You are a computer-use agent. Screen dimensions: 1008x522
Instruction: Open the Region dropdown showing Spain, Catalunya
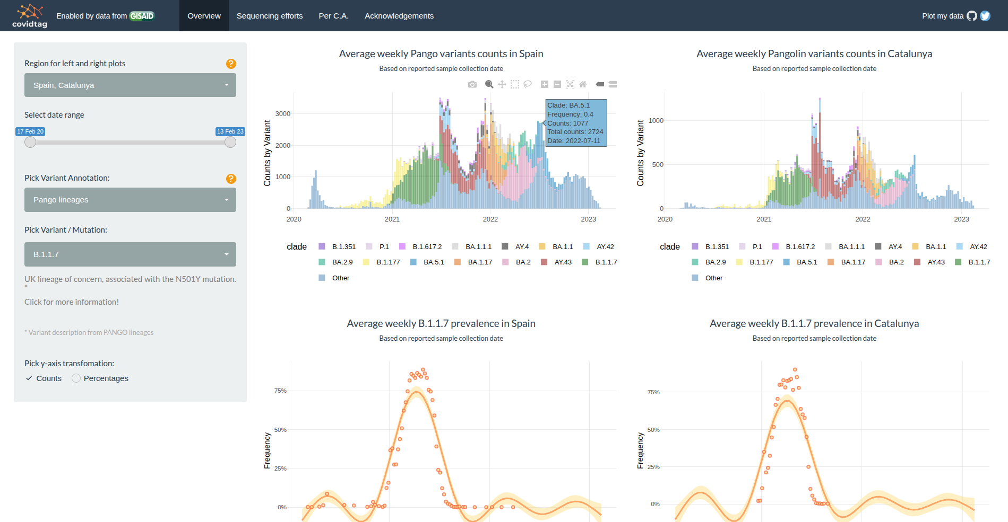(130, 85)
